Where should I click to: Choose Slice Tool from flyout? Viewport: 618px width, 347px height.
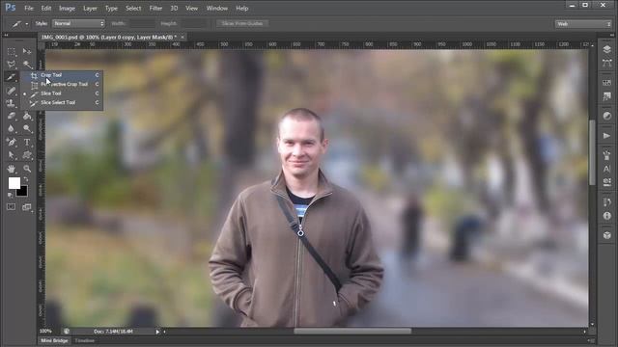(62, 93)
